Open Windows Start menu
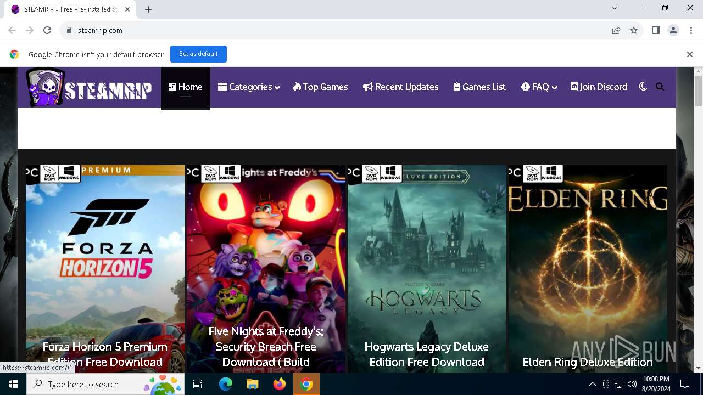 coord(13,384)
